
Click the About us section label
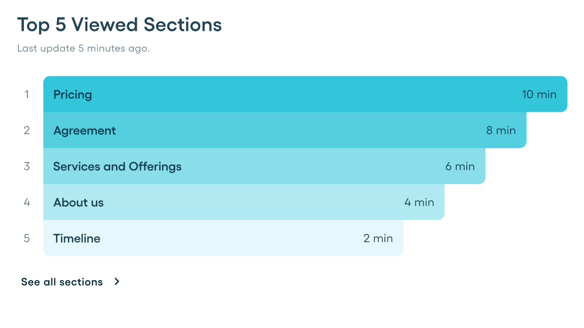pos(78,202)
